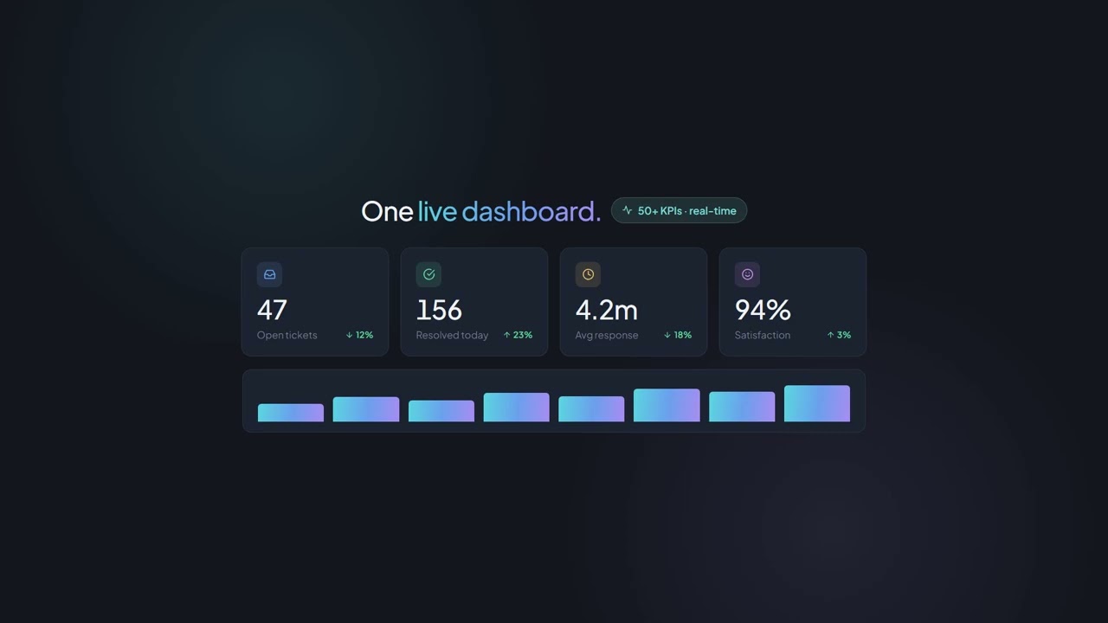Viewport: 1108px width, 623px height.
Task: Click the fourth bar in the chart
Action: pos(516,408)
